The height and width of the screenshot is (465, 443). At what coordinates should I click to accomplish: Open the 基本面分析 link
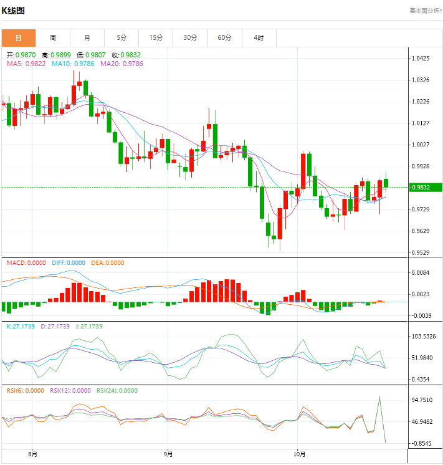point(426,11)
